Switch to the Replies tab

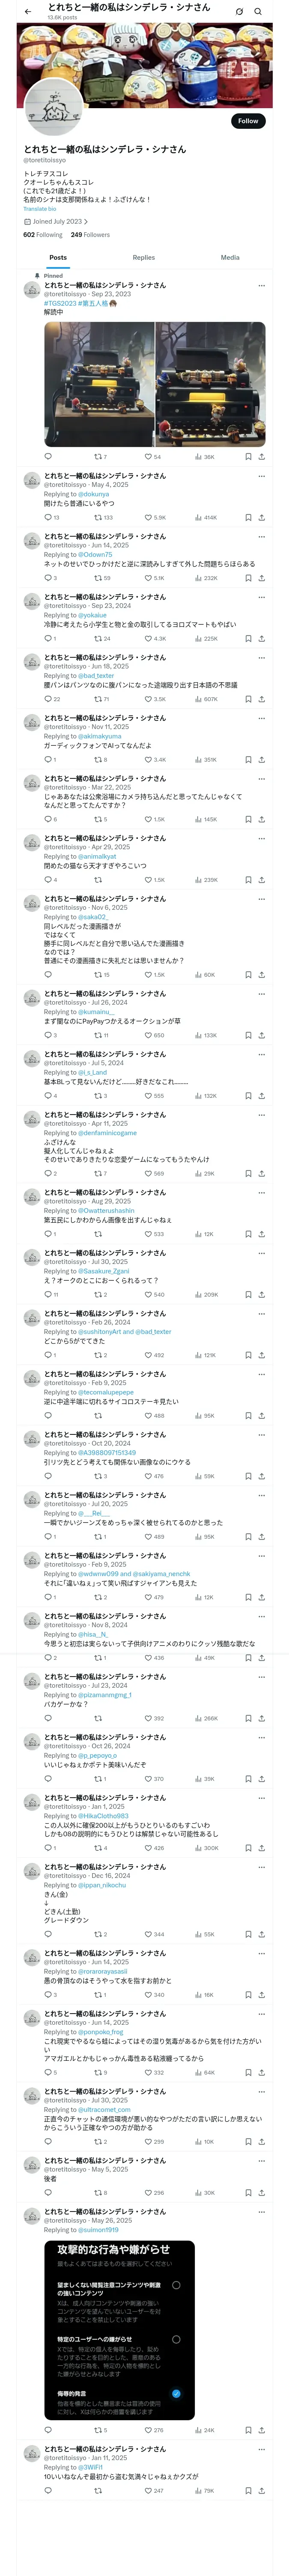(x=143, y=258)
